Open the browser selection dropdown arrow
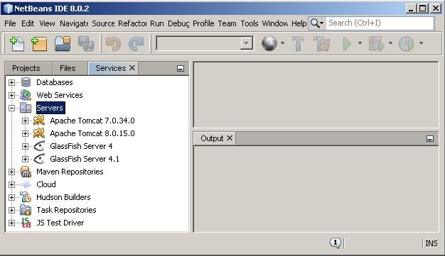This screenshot has width=445, height=256. pyautogui.click(x=282, y=43)
